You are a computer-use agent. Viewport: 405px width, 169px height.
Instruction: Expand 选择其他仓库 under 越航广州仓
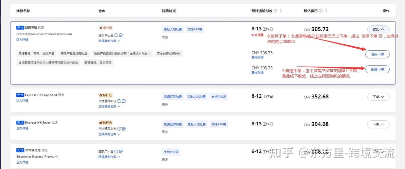109,157
